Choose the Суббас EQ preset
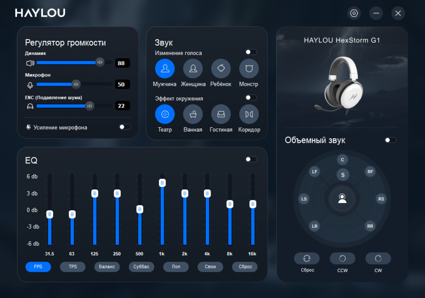 [x=141, y=267]
